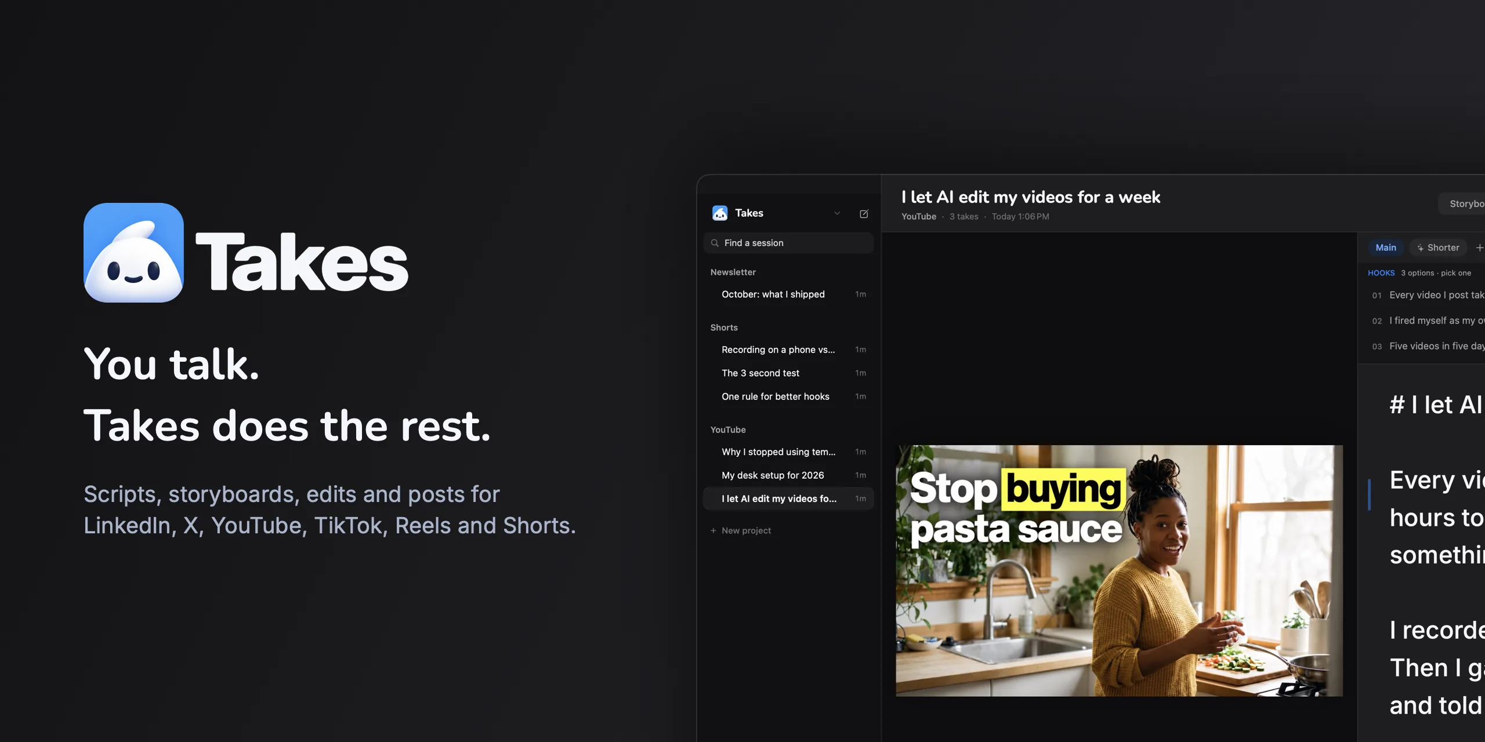The height and width of the screenshot is (742, 1485).
Task: Open Recording on a phone vs... session
Action: tap(788, 350)
